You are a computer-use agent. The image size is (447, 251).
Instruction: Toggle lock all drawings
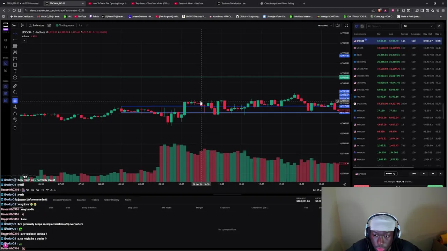(15, 113)
